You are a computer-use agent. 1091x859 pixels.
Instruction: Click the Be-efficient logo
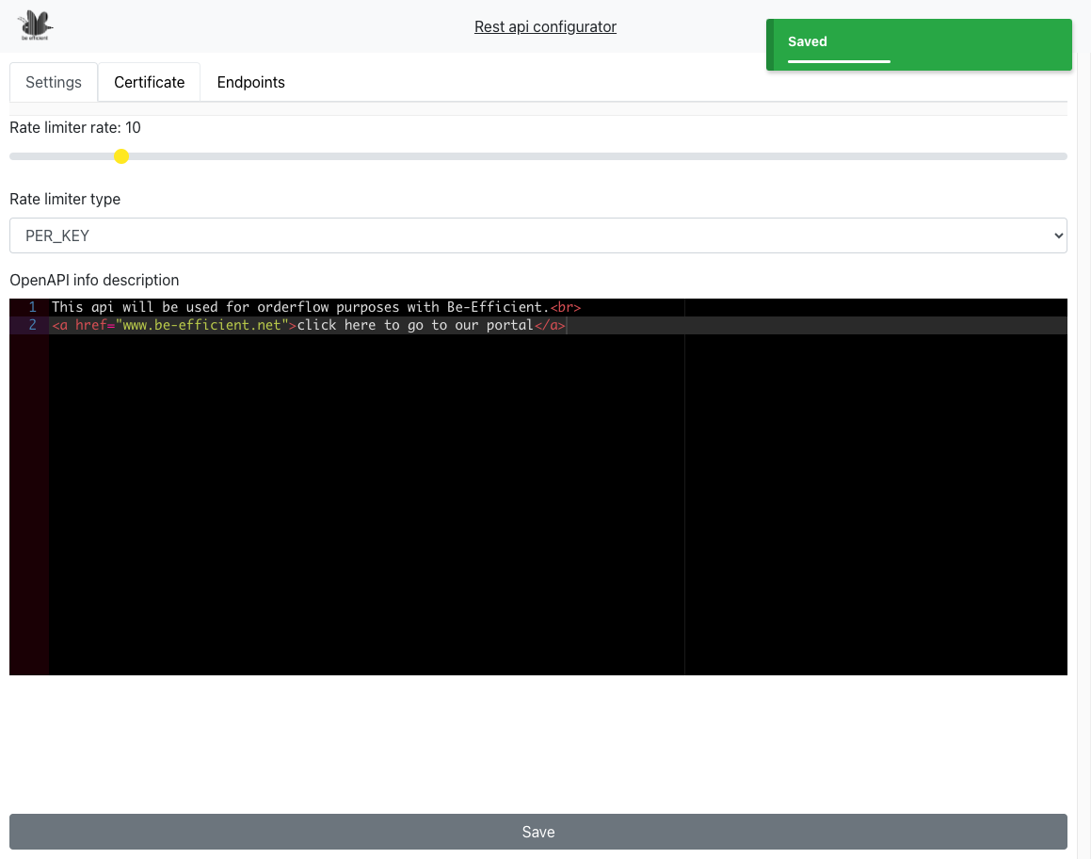tap(37, 25)
